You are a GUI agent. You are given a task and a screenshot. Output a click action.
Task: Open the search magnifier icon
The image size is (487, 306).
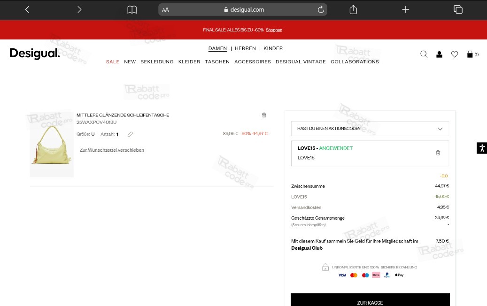coord(424,54)
